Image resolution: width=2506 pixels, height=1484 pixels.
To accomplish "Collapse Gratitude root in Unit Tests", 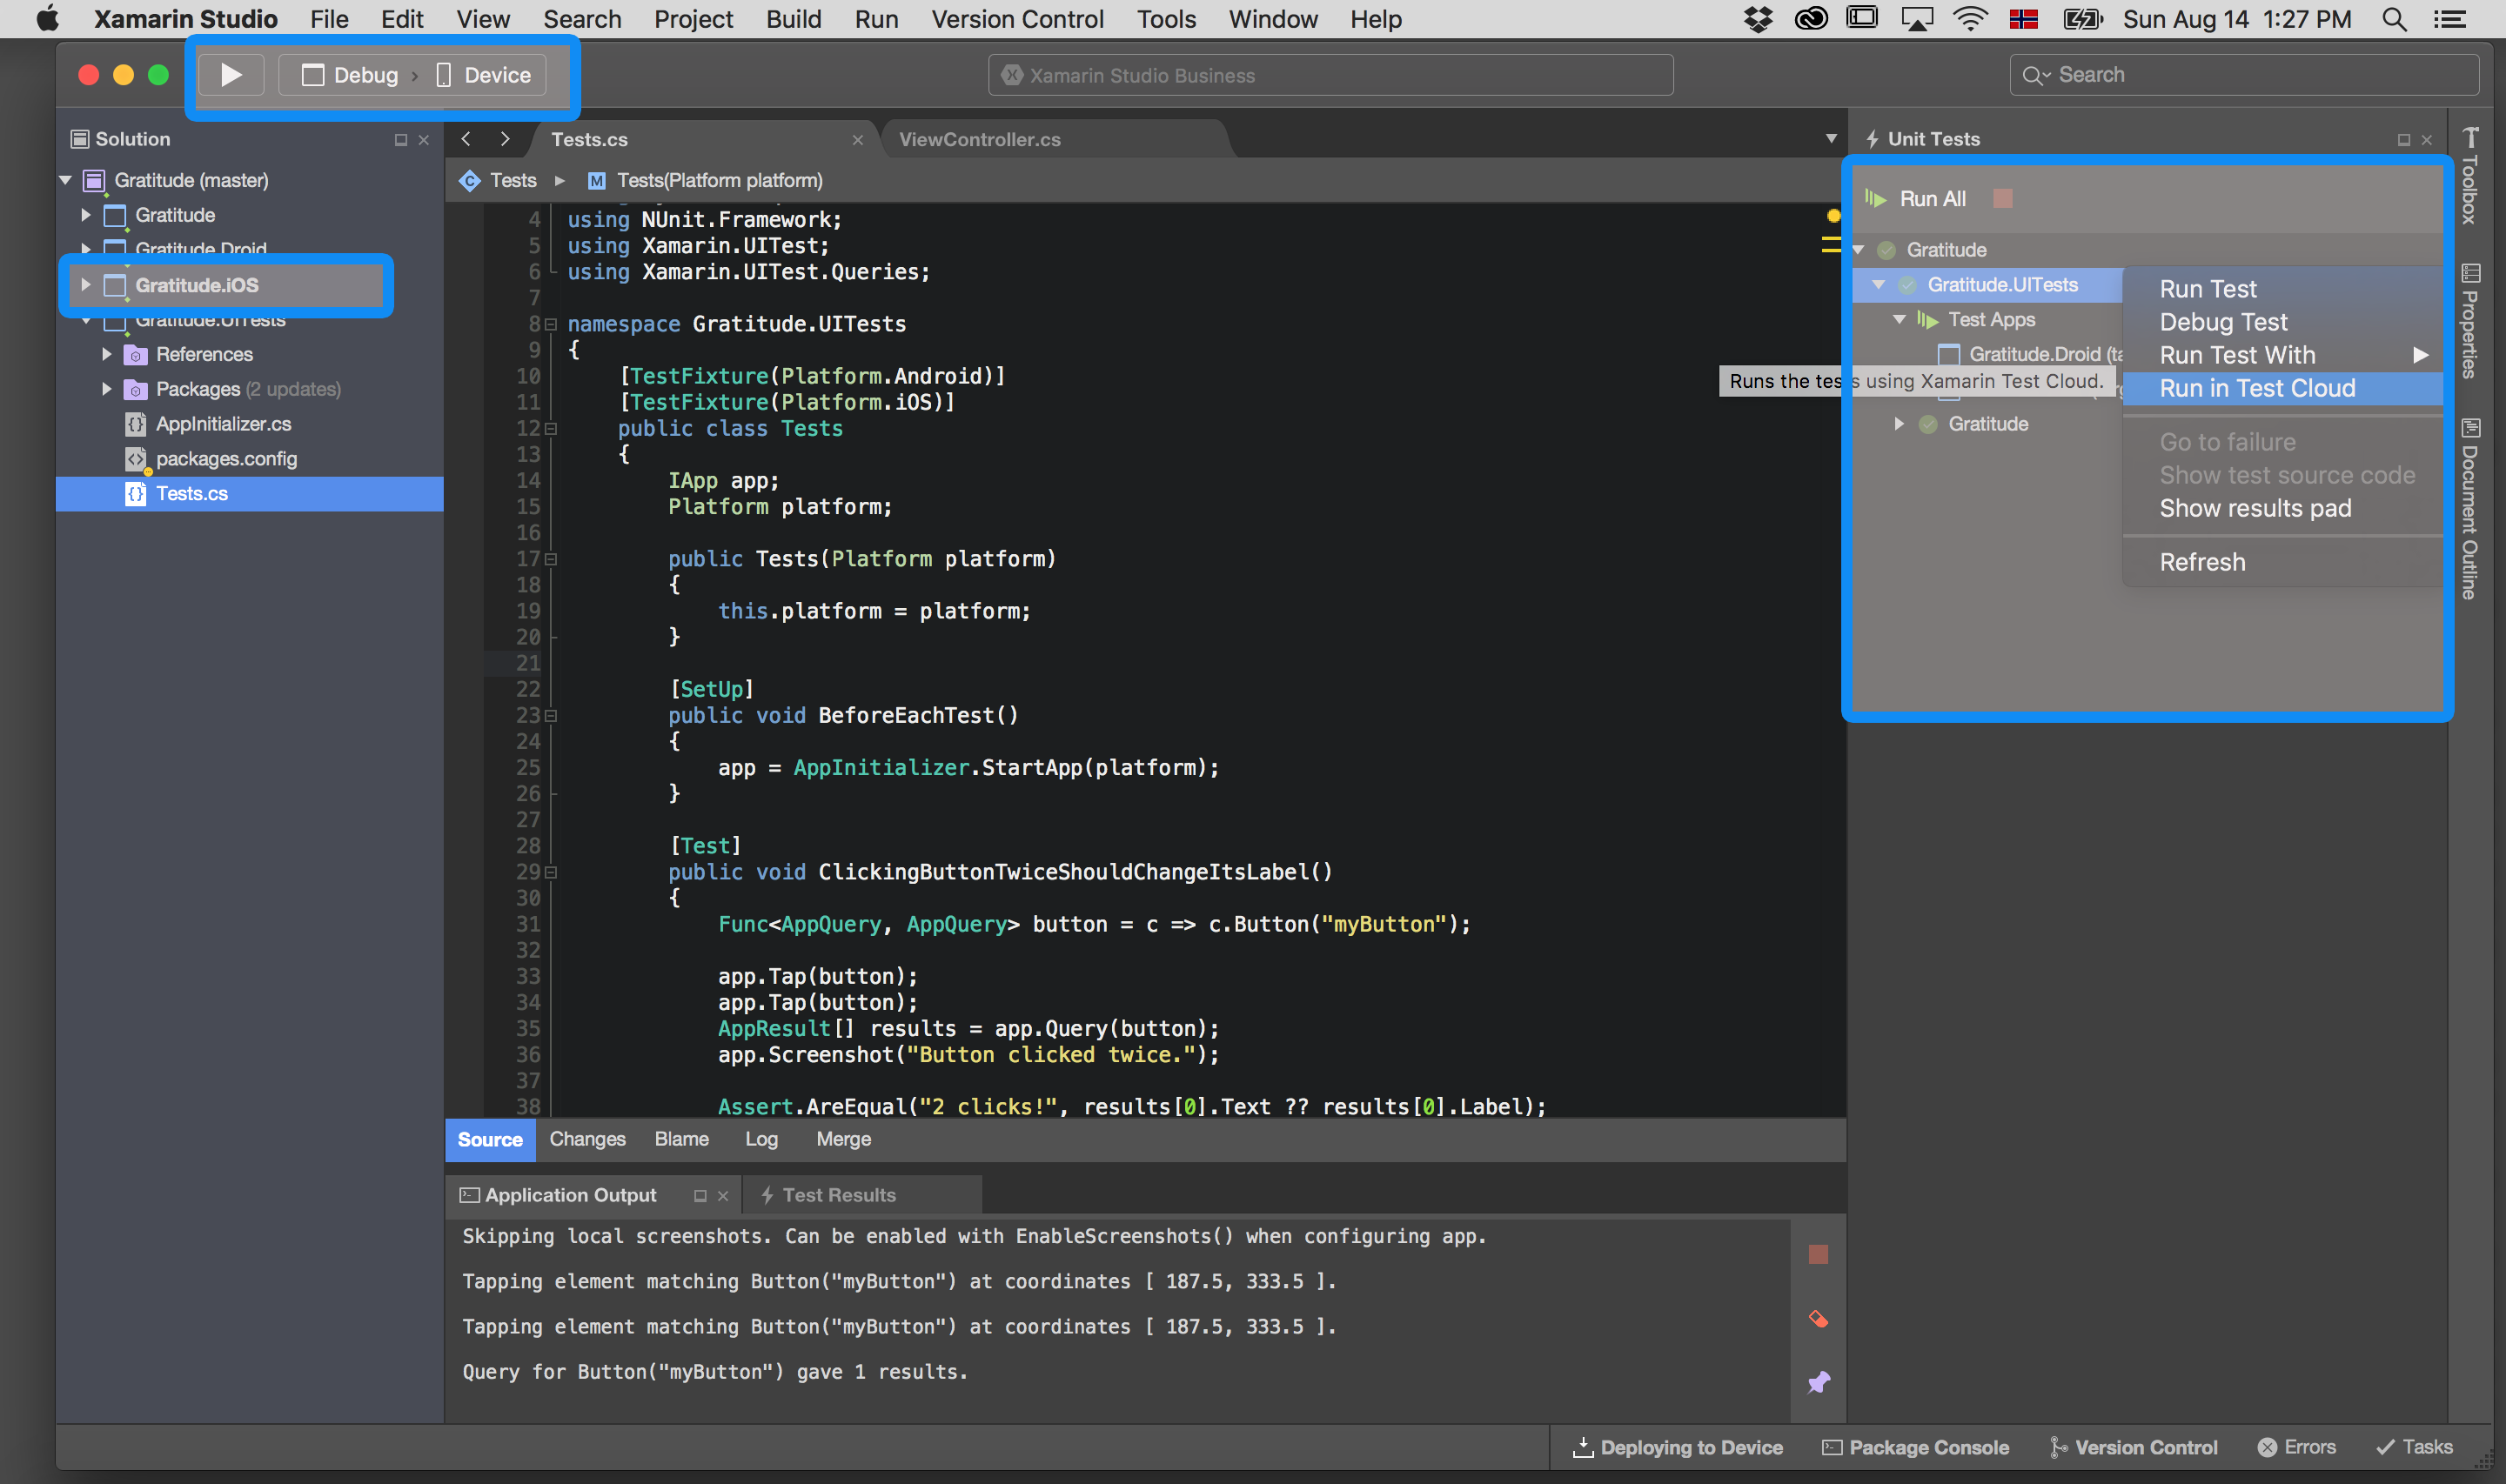I will [x=1859, y=250].
